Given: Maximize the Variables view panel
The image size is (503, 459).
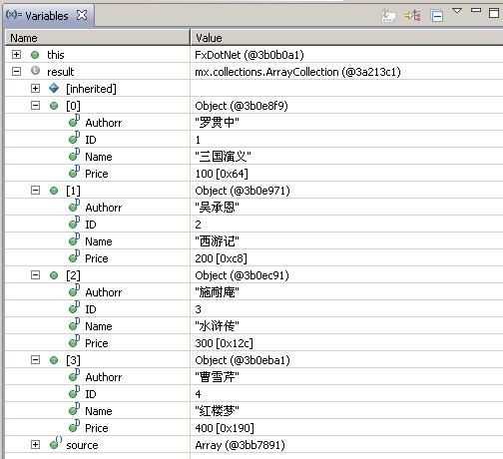Looking at the screenshot, I should pos(494,13).
